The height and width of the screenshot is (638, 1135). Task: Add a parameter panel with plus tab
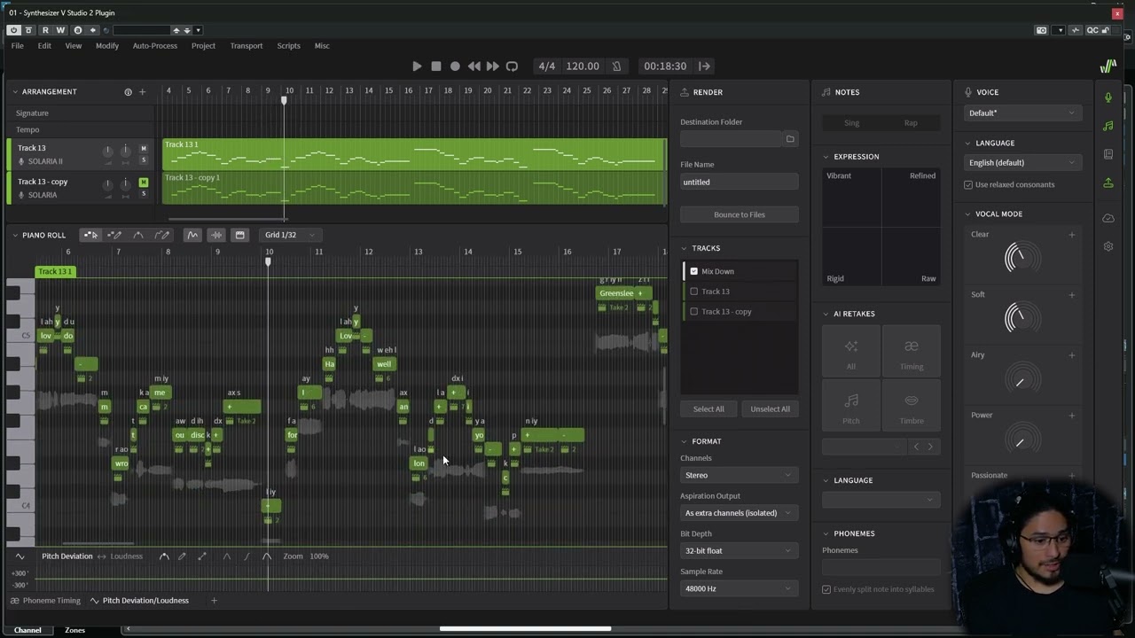[x=214, y=601]
